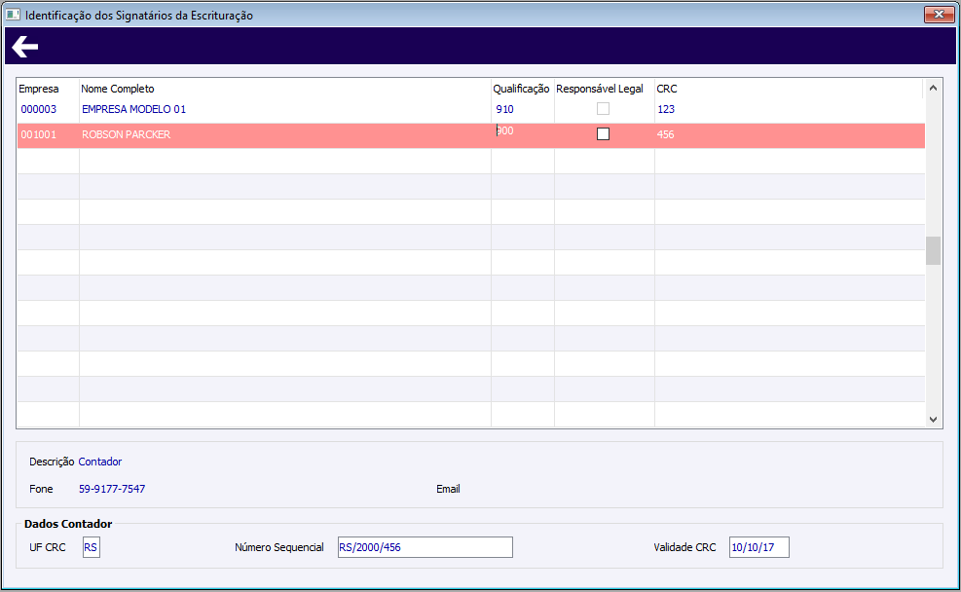Click the Validade CRC label
The image size is (961, 592).
(684, 547)
